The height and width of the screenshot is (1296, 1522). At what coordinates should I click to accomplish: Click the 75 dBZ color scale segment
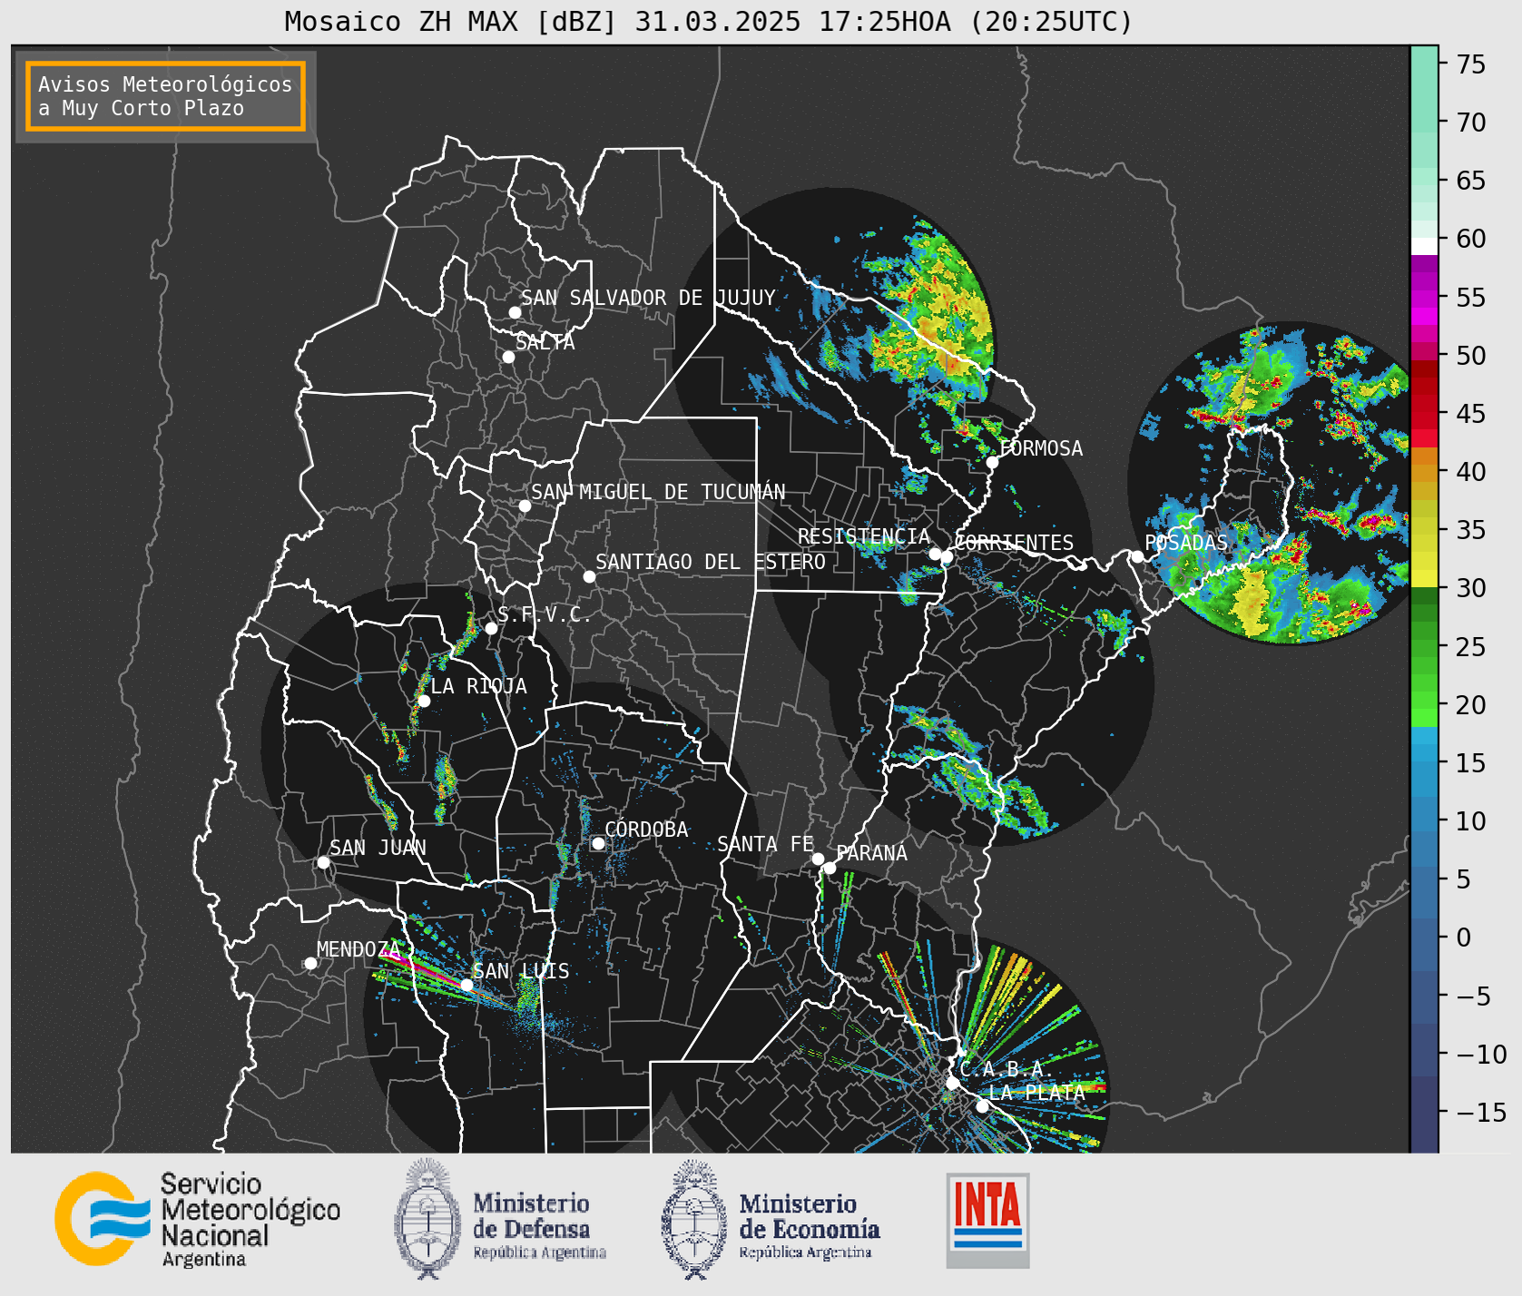click(x=1424, y=64)
